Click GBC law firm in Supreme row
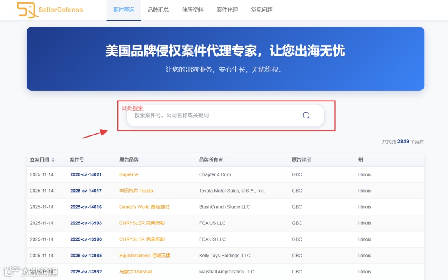 tap(297, 174)
